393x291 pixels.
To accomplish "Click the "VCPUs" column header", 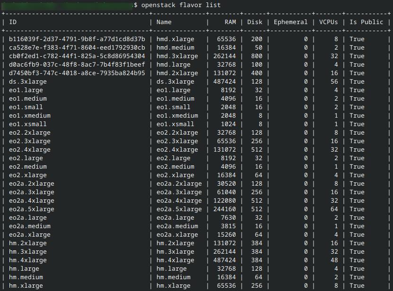I will (x=328, y=22).
